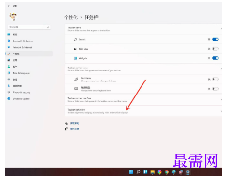227x176 pixels.
Task: Open 系统 in the settings sidebar
Action: 29,34
